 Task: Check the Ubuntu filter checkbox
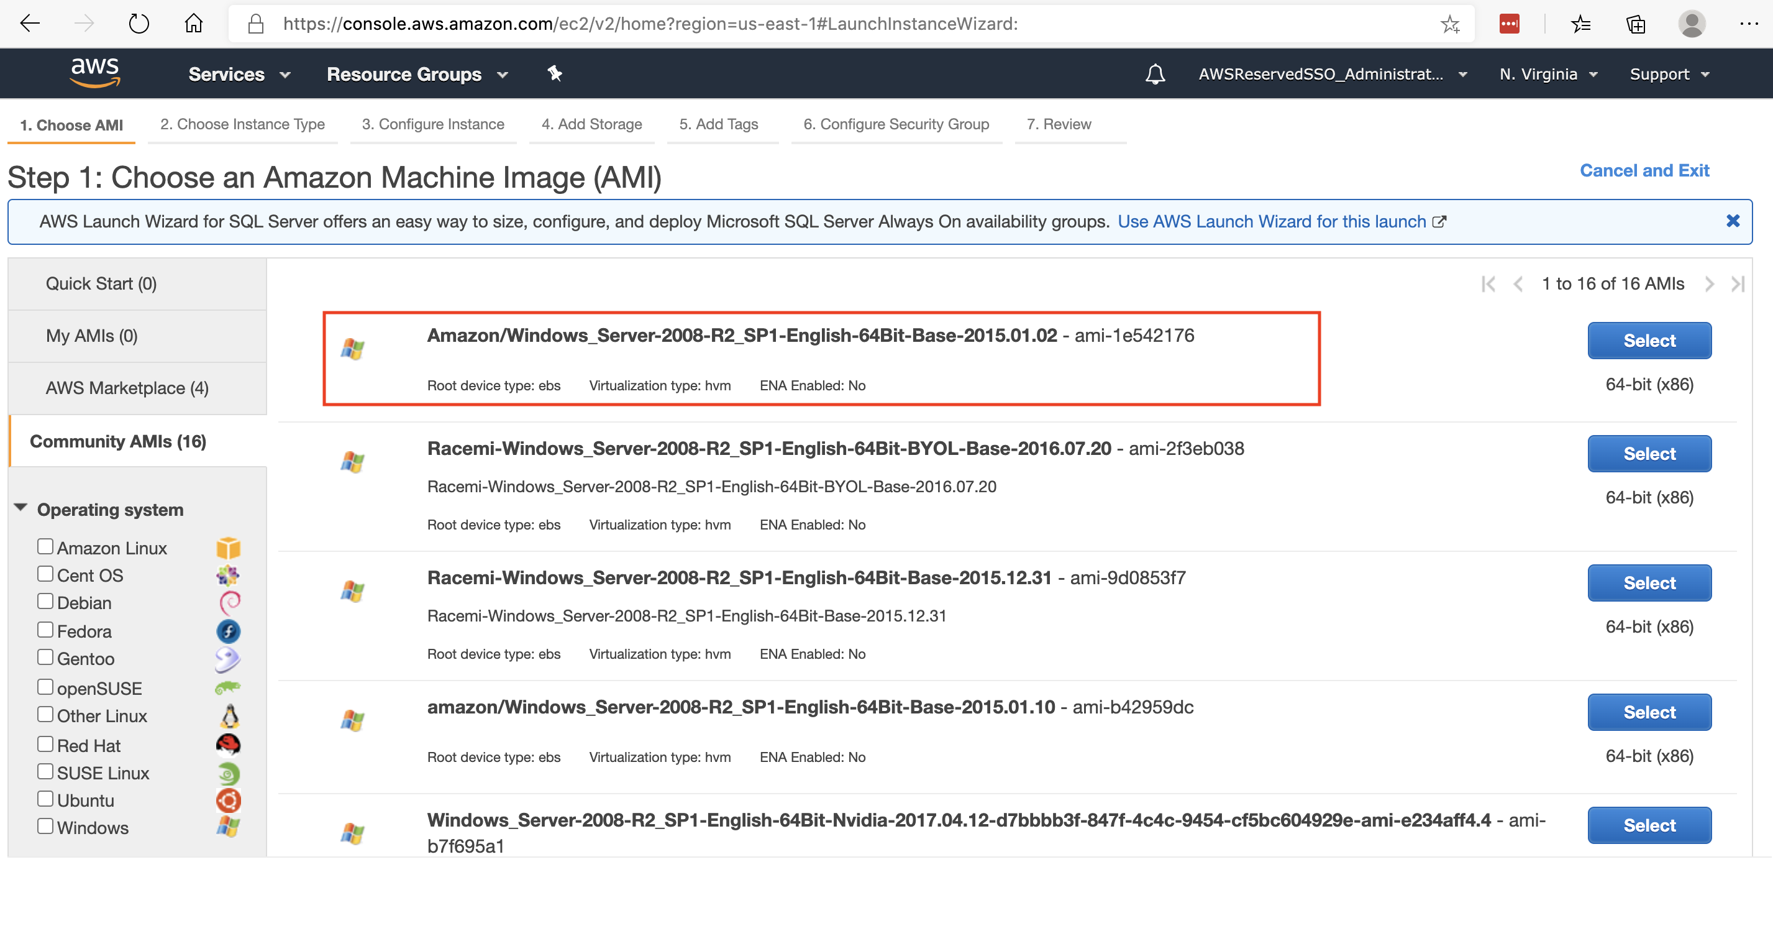[45, 799]
